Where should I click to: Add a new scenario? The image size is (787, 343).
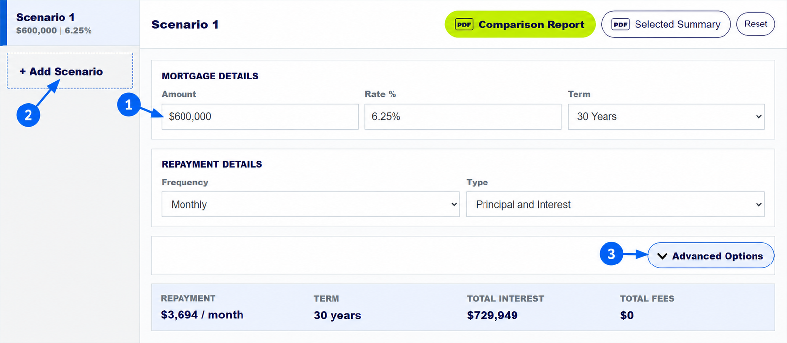(x=70, y=71)
